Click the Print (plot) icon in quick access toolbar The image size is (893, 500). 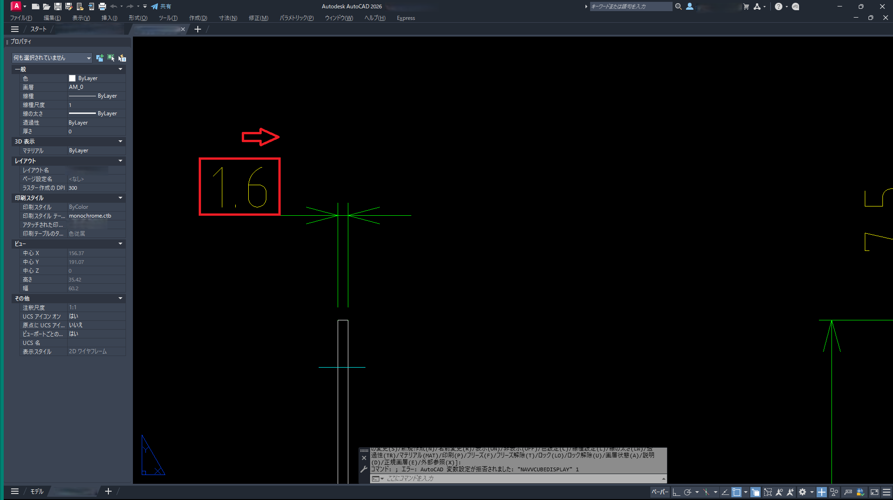[102, 6]
